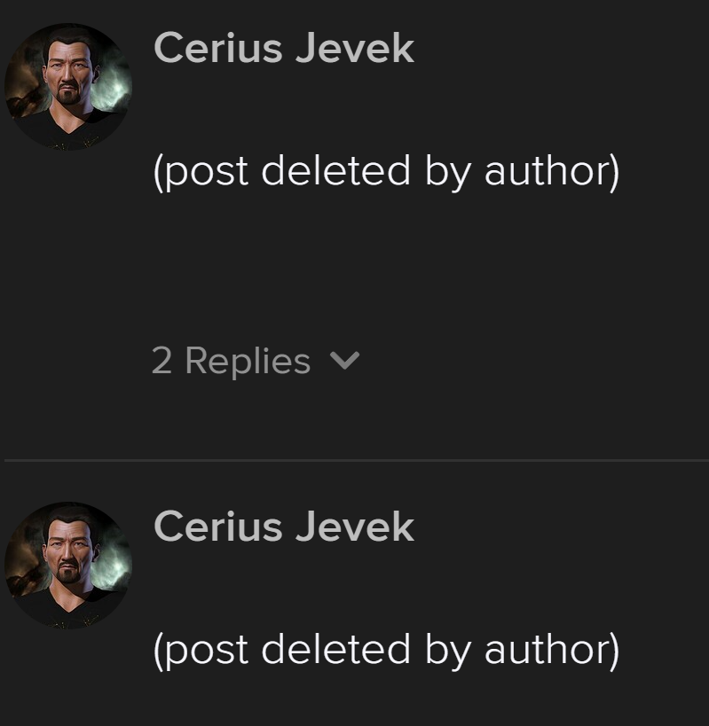The height and width of the screenshot is (726, 709).
Task: Select the deleted post text under the second comment
Action: (x=386, y=651)
